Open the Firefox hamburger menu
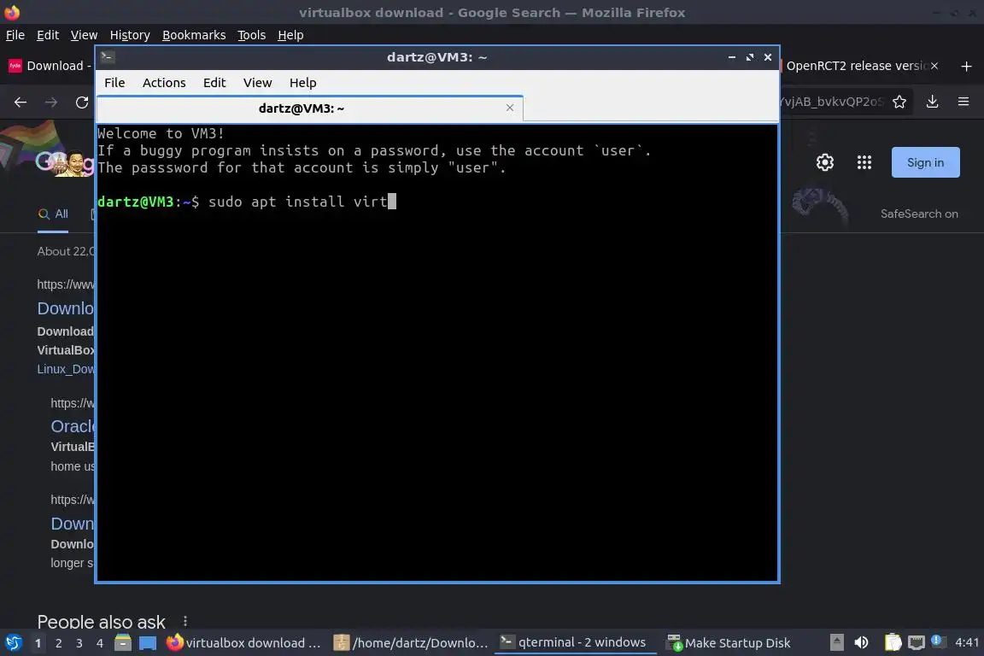 (x=963, y=102)
